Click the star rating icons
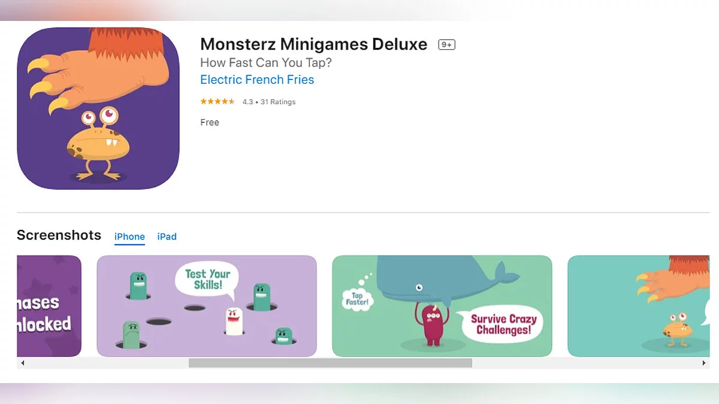Image resolution: width=719 pixels, height=404 pixels. [217, 102]
